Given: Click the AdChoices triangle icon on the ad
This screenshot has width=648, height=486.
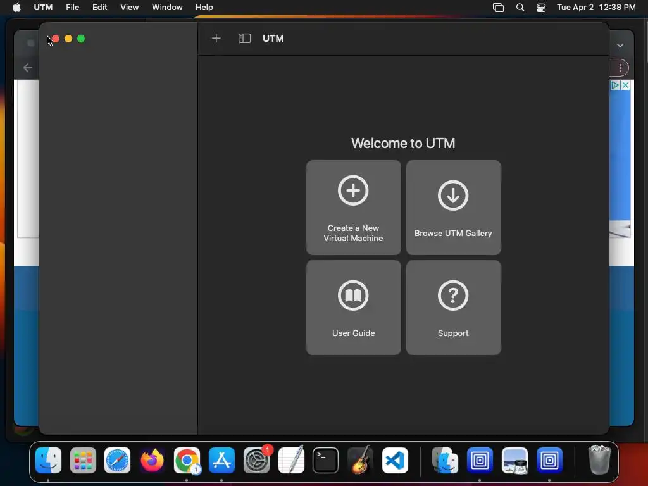Looking at the screenshot, I should point(615,85).
